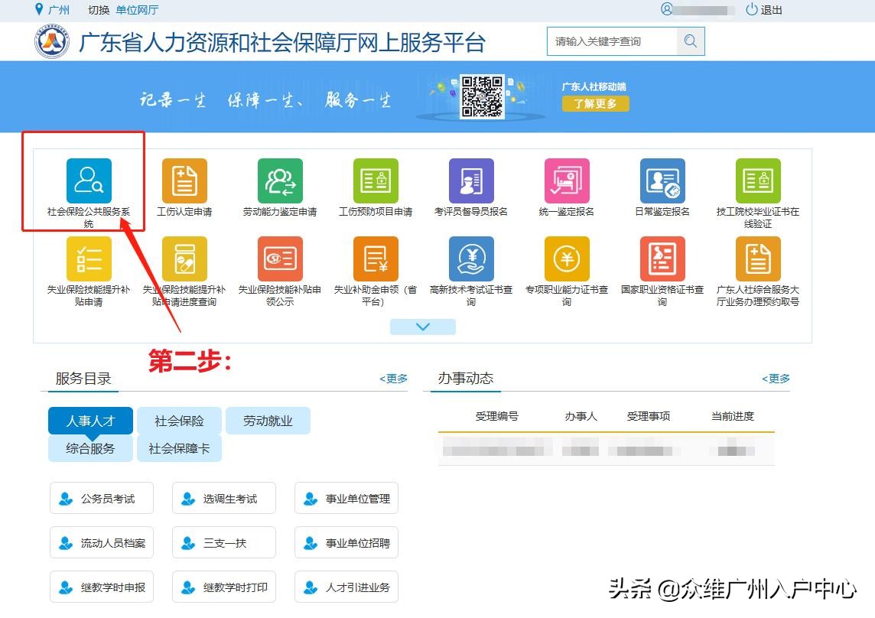This screenshot has width=875, height=618.
Task: Click the 受理事项 column header
Action: click(649, 416)
